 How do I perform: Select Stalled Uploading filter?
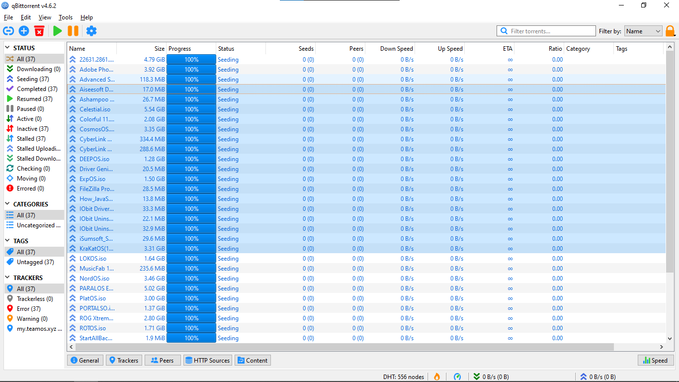coord(34,149)
